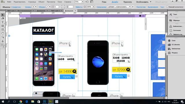Adjust the corner radius stepper arrows
This screenshot has height=104, width=185.
(x=67, y=7)
